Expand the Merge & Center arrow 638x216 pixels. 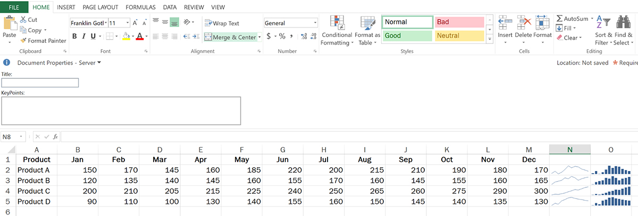(x=259, y=37)
